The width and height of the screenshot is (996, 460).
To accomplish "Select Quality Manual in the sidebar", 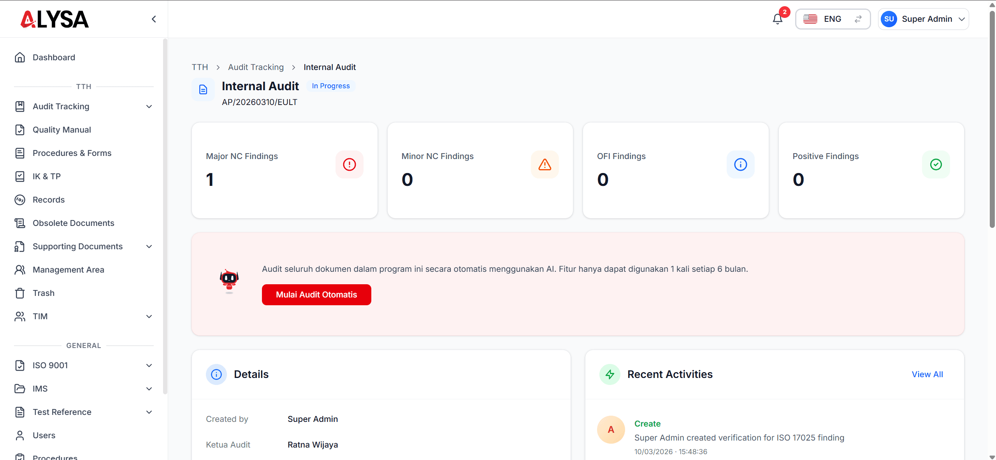I will coord(61,129).
